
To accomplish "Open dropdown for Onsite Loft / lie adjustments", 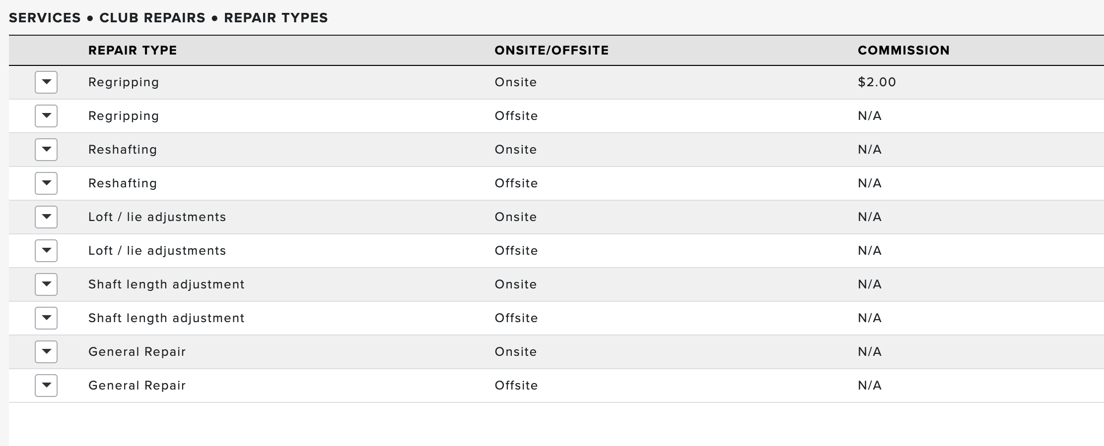I will tap(46, 217).
